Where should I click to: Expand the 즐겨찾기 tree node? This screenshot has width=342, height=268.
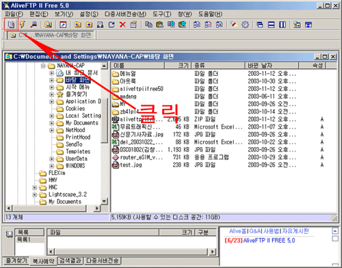pyautogui.click(x=52, y=94)
